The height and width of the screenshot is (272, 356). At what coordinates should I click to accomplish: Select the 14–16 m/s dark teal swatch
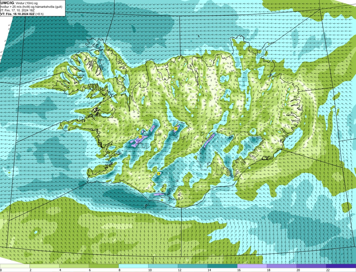(x=222, y=266)
